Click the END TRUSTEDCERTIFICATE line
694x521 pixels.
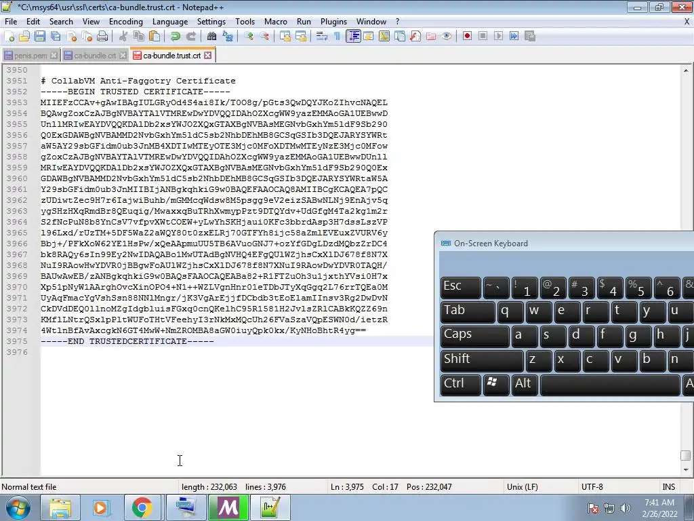127,341
